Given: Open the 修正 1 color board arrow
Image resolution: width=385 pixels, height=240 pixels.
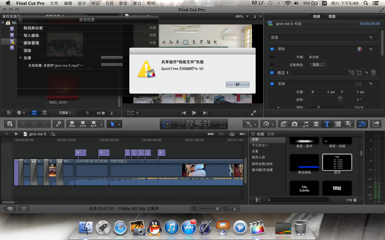Looking at the screenshot, I should pyautogui.click(x=373, y=73).
